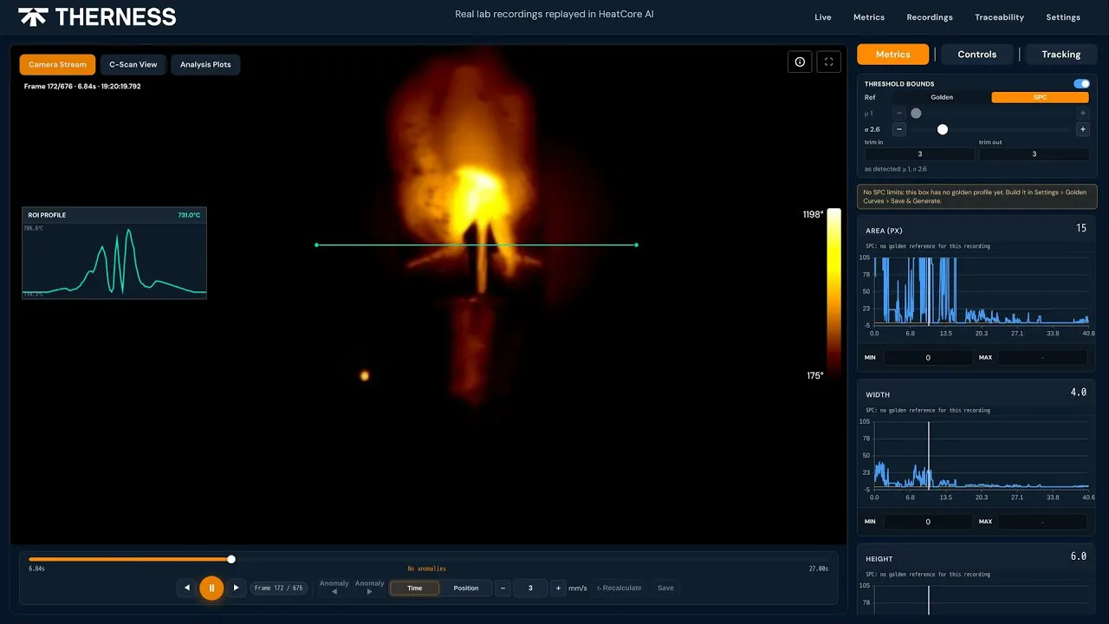Pause playback with the orange pause button
Screen dimensions: 1109x624
(211, 588)
